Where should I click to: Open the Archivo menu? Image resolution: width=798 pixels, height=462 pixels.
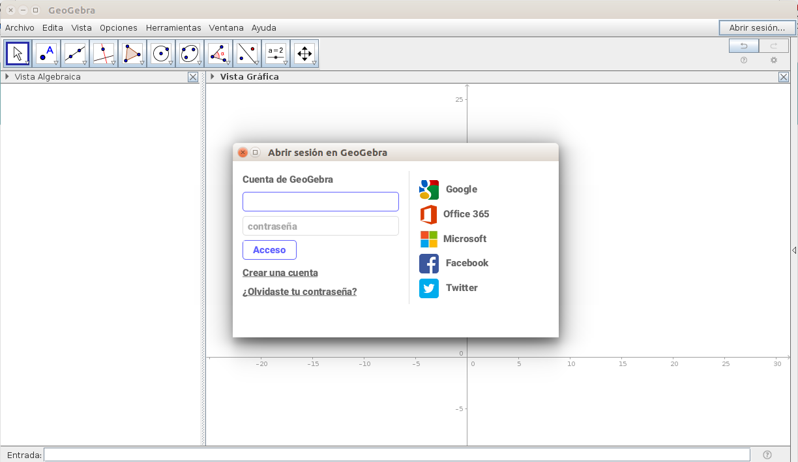point(20,28)
